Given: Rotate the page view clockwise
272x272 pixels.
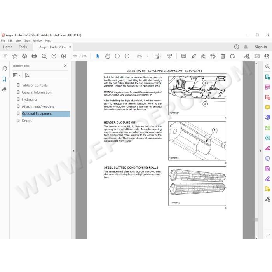Looking at the screenshot, I should [x=232, y=56].
